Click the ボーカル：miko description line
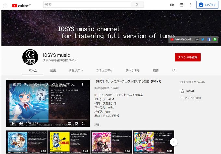Screen dimensions: 221x154 104,107
